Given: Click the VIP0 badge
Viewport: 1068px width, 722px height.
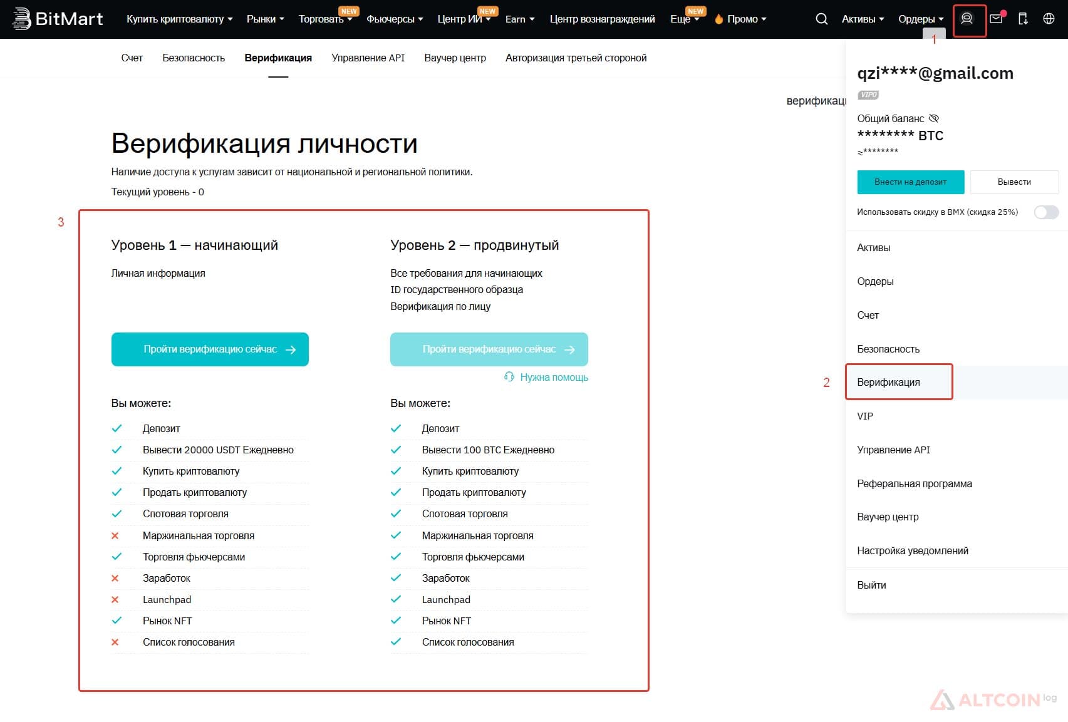Looking at the screenshot, I should (868, 95).
